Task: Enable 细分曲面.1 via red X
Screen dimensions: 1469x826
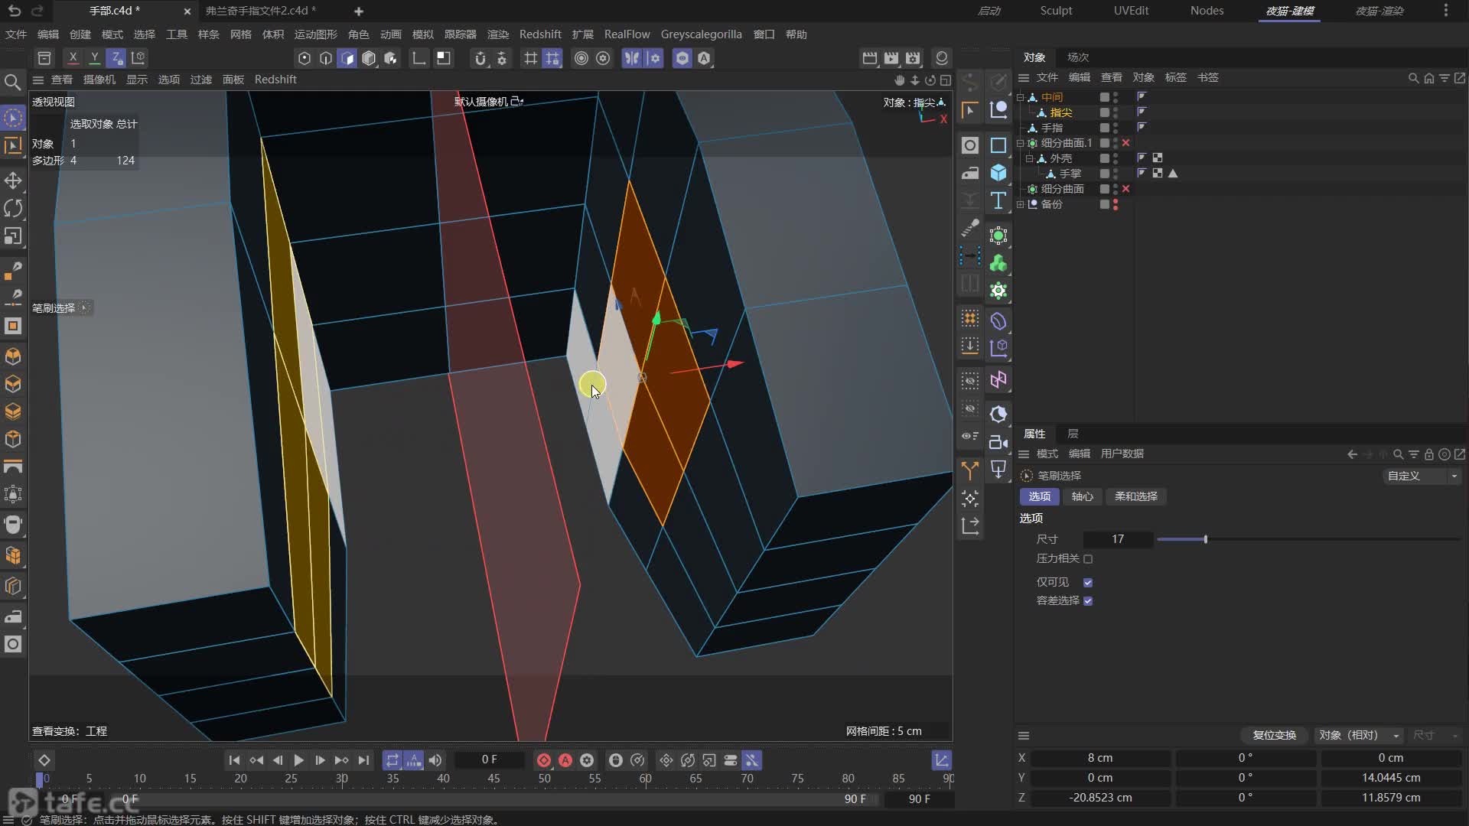Action: click(1125, 143)
